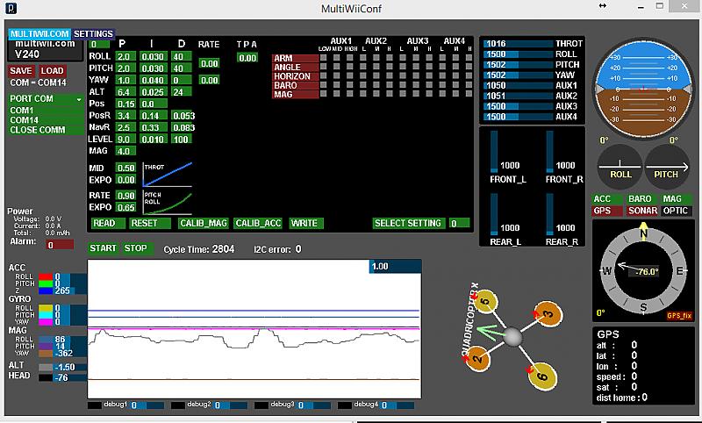The width and height of the screenshot is (702, 423).
Task: Toggle HORIZON AUX1 HIGH checkbox
Action: [350, 75]
